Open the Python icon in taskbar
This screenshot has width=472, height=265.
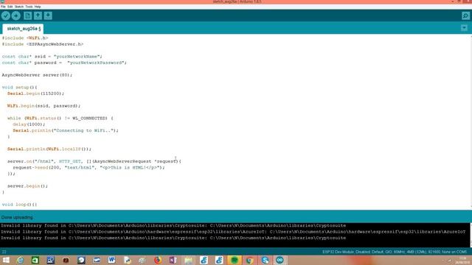coord(127,260)
